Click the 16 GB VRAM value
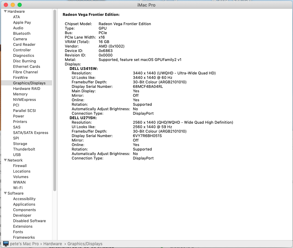This screenshot has height=248, width=293. click(104, 42)
